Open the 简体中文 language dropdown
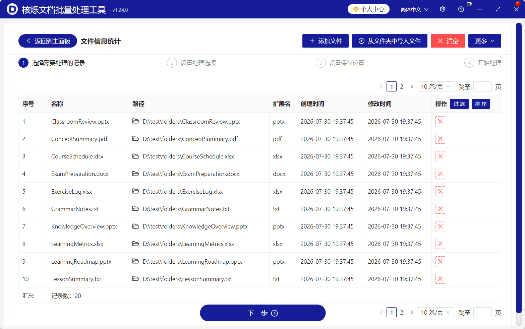 (x=414, y=9)
